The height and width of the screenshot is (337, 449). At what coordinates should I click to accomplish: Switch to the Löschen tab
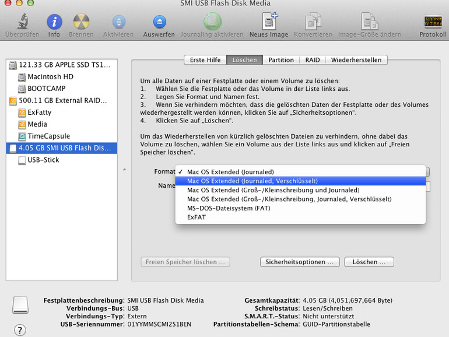tap(244, 60)
